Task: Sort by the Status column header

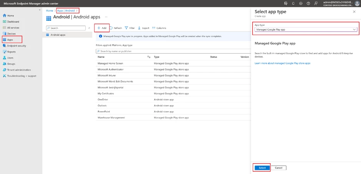Action: 213,57
